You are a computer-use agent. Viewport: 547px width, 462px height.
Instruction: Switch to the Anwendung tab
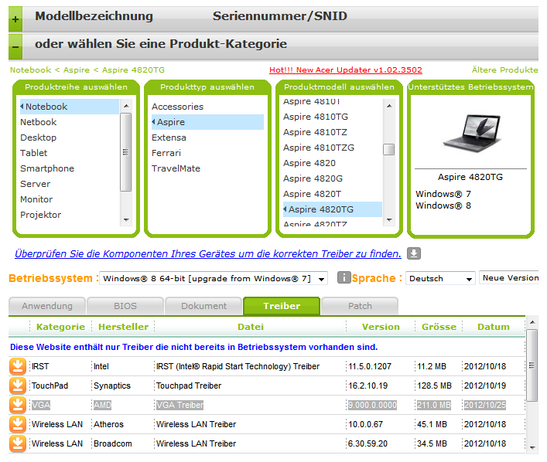coord(47,306)
